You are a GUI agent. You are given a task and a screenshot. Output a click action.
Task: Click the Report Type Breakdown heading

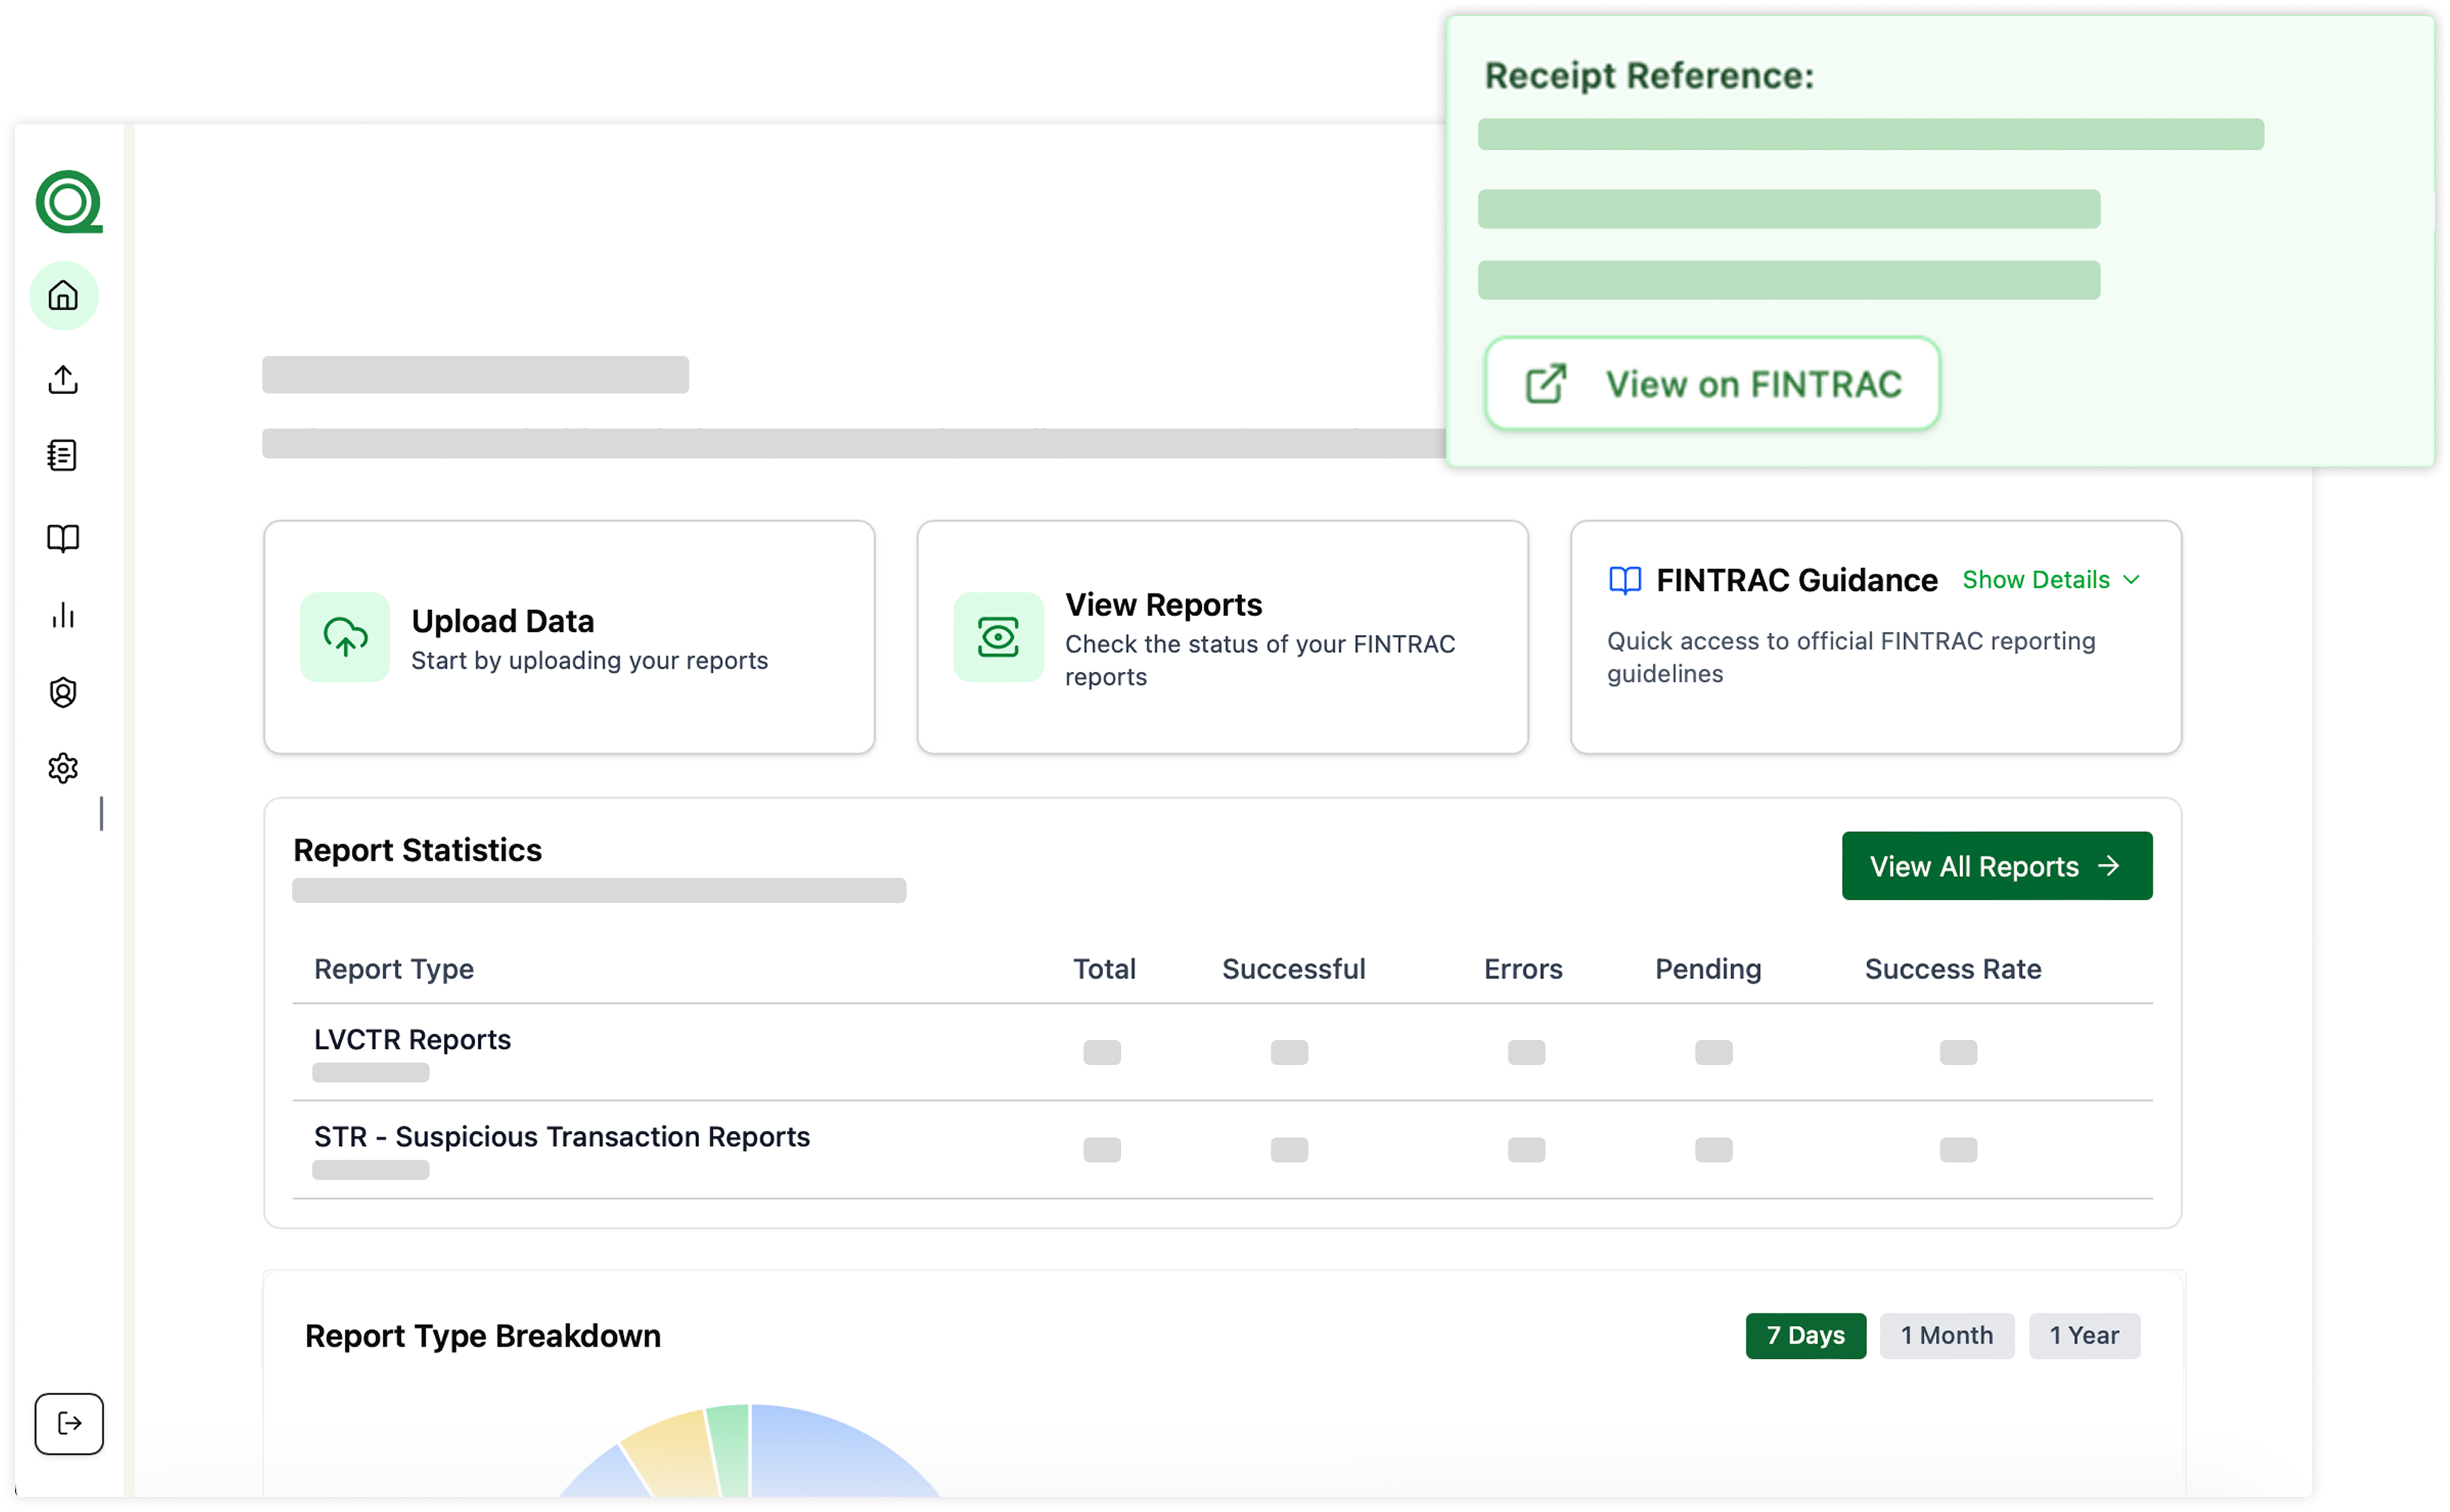pyautogui.click(x=483, y=1336)
